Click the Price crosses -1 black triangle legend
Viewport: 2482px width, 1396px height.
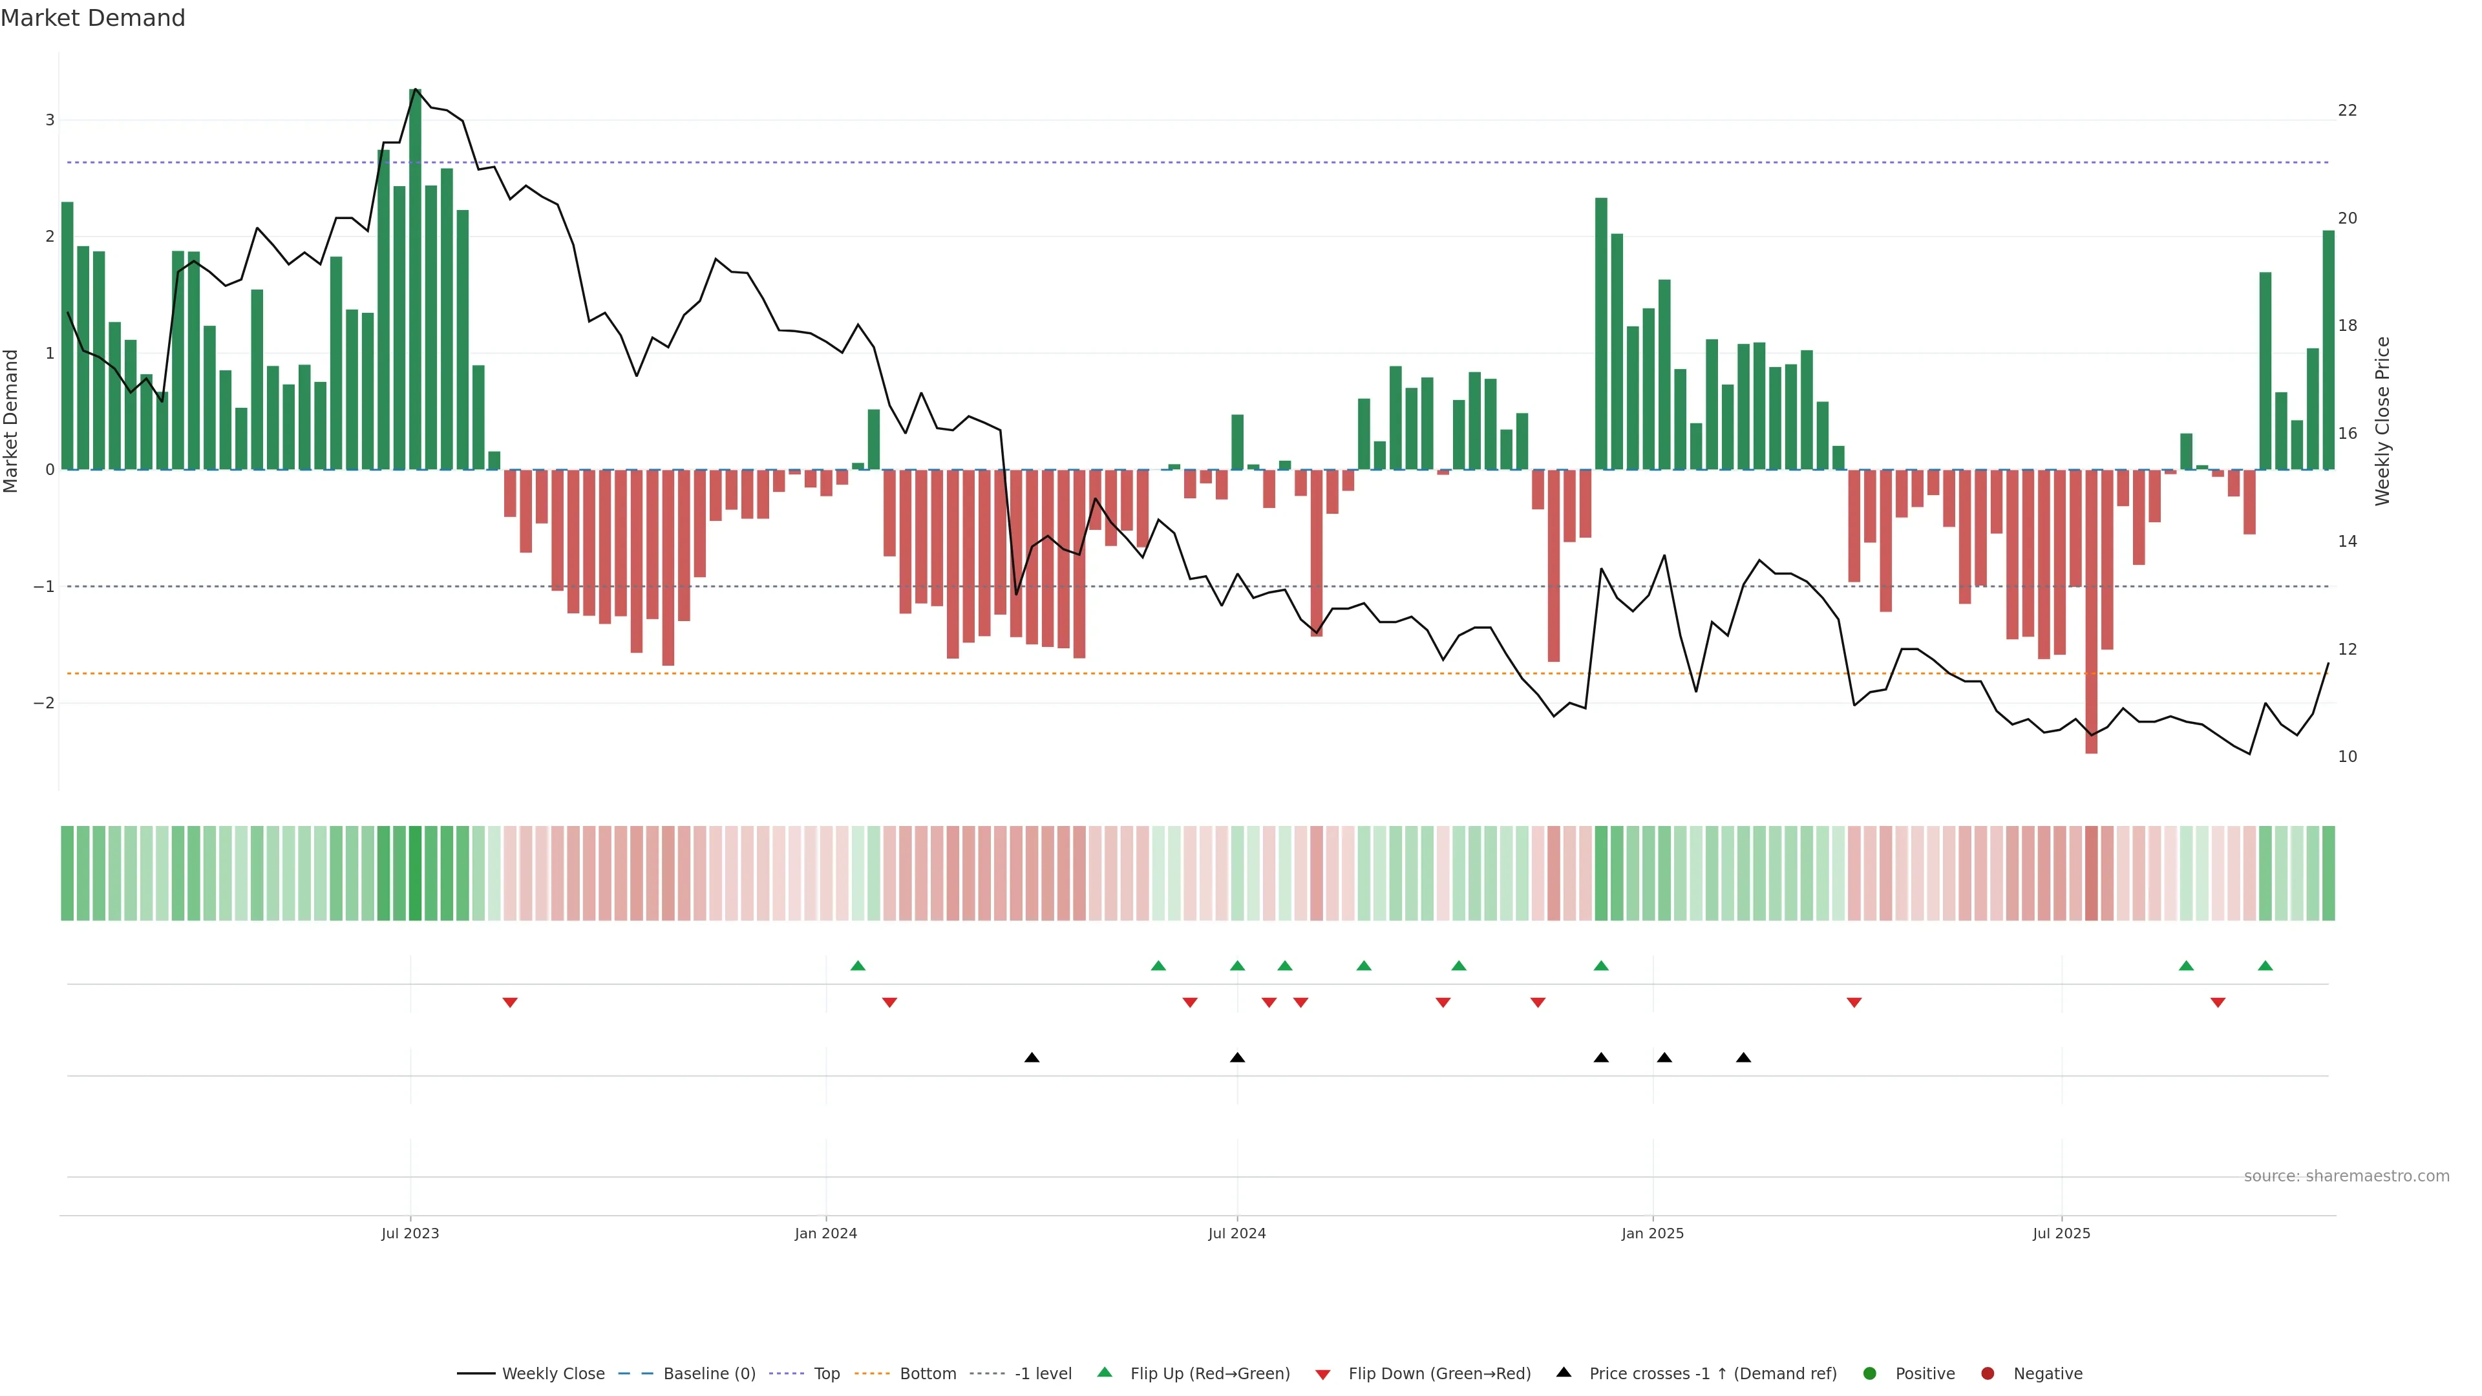coord(1564,1373)
